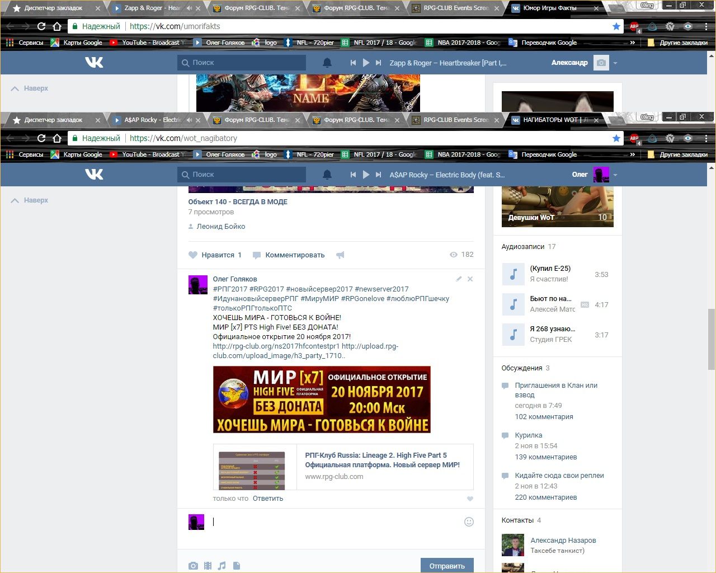Open МИР x7 banner image
Image resolution: width=716 pixels, height=573 pixels.
pos(322,400)
